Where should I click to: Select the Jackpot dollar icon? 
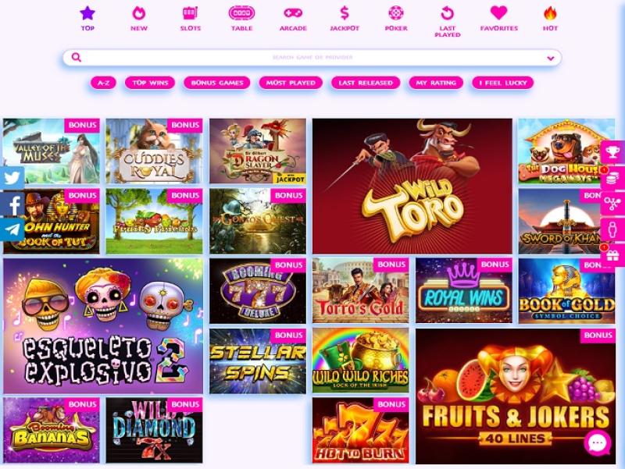345,13
